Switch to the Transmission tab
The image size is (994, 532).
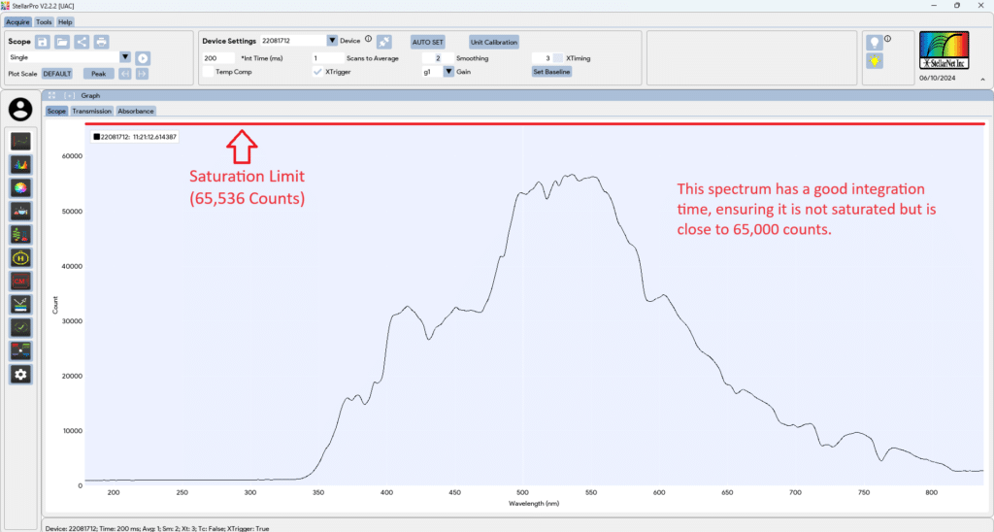(91, 112)
